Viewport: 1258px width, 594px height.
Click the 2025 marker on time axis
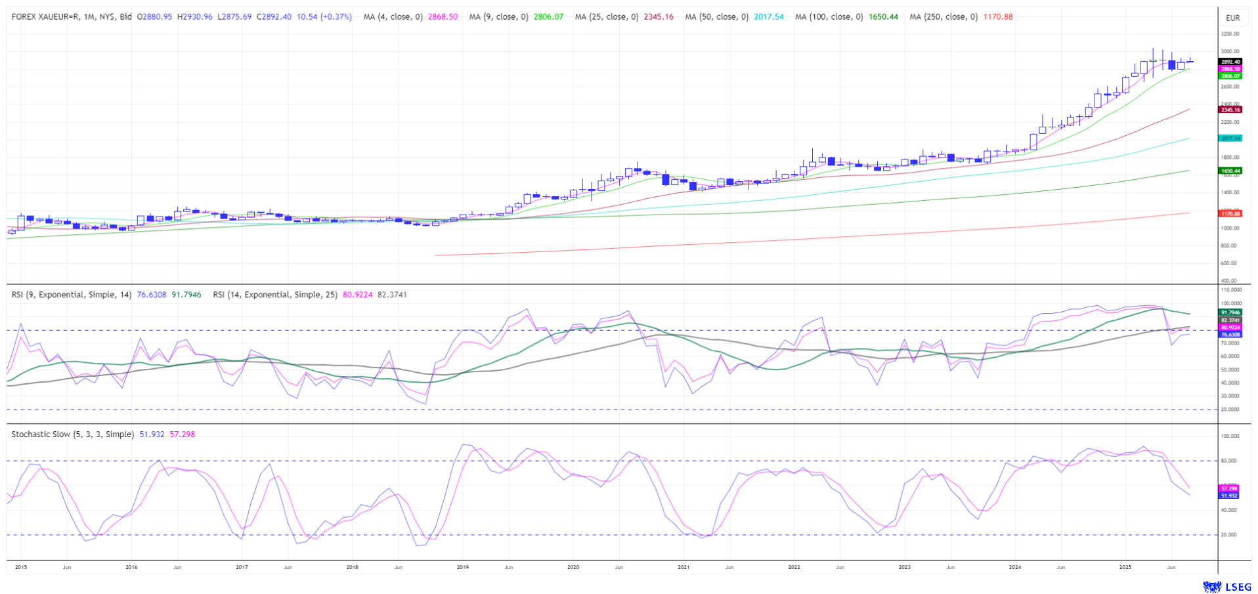click(x=1125, y=567)
